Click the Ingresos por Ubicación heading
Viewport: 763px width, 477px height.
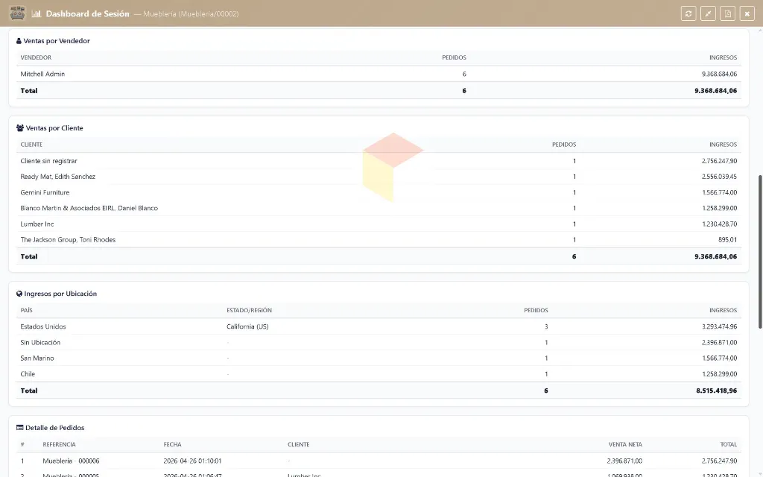pos(60,294)
